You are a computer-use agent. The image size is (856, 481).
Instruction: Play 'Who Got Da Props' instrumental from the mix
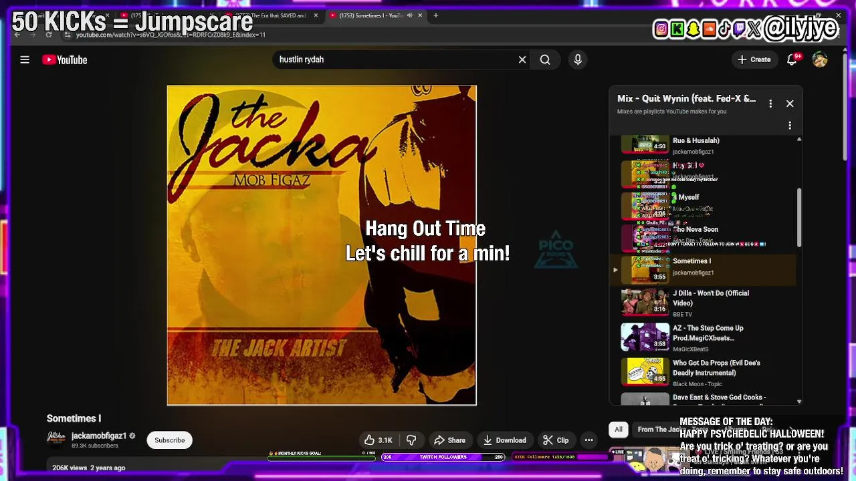tap(702, 371)
